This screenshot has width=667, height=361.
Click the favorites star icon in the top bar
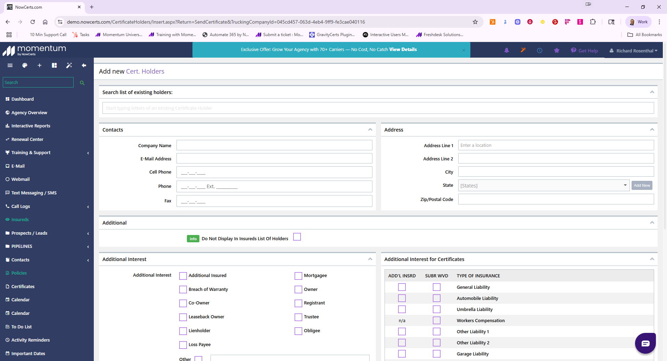click(557, 50)
